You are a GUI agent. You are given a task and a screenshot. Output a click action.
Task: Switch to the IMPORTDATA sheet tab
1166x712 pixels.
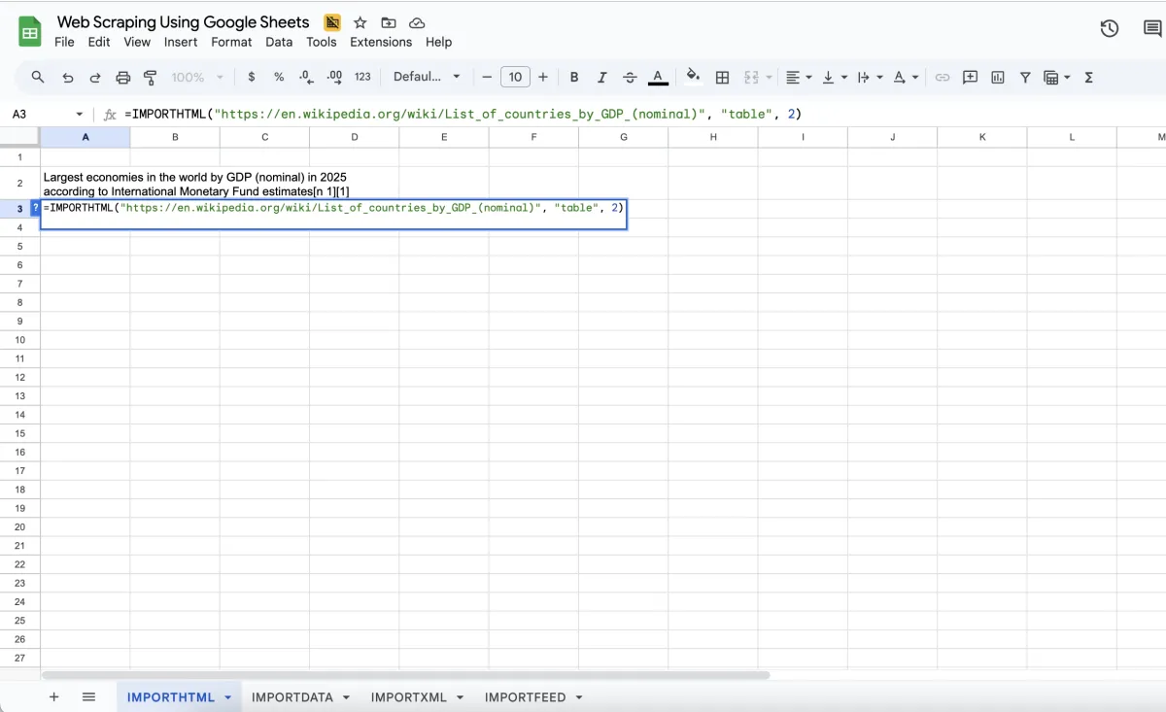click(x=292, y=697)
